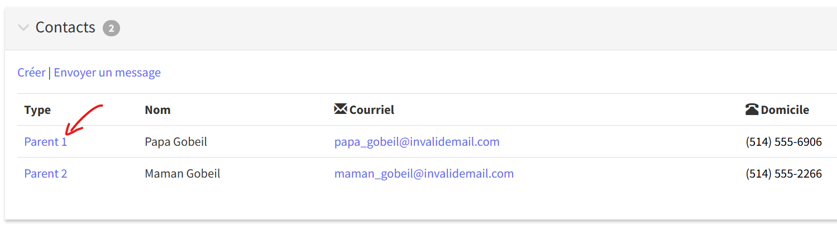837x234 pixels.
Task: Click the name Papa Gobeil
Action: tap(176, 142)
